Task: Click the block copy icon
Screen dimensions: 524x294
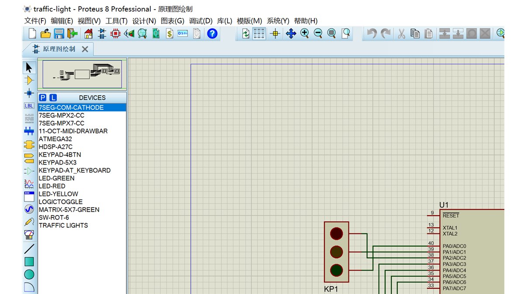Action: pyautogui.click(x=445, y=34)
